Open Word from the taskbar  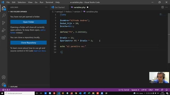[84, 93]
